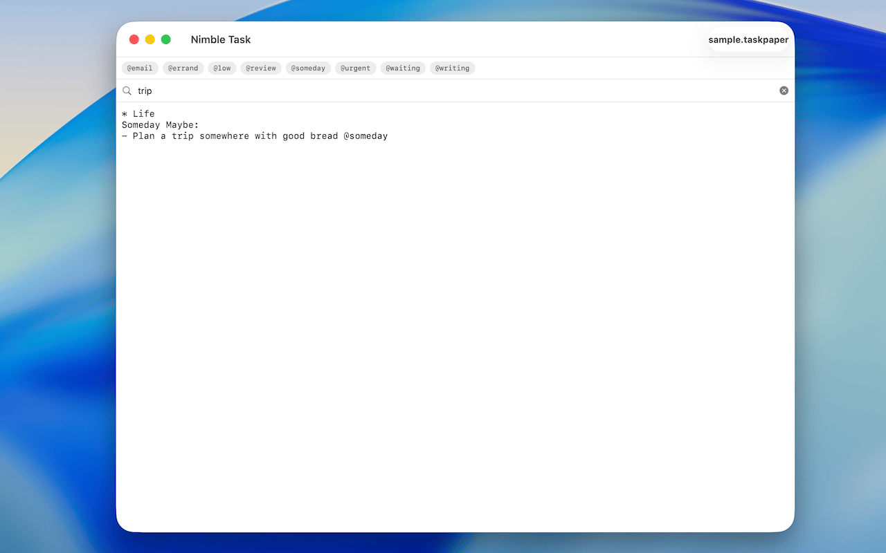Filter by the @someday tag pill

pyautogui.click(x=308, y=68)
